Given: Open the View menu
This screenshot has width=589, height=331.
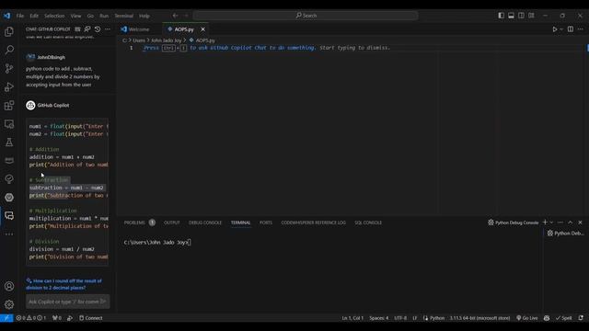Looking at the screenshot, I should pyautogui.click(x=75, y=16).
